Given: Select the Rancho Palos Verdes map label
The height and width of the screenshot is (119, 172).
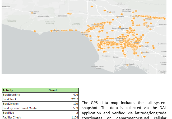Looking at the screenshot, I should 97,67.
